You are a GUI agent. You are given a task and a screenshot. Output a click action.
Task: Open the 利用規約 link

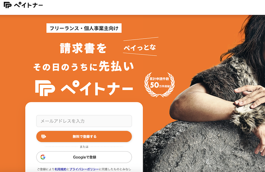[61, 169]
